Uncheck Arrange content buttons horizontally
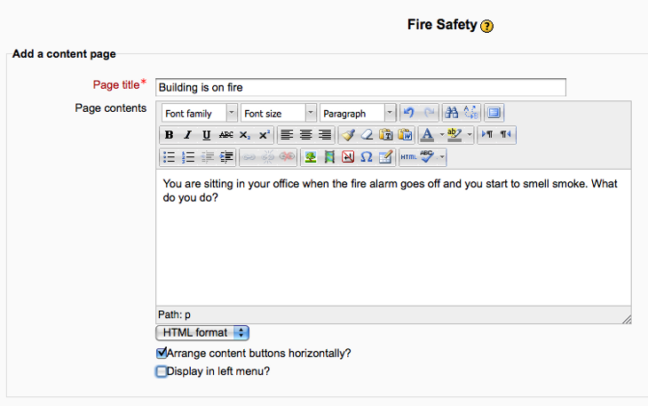Image resolution: width=648 pixels, height=406 pixels. [x=162, y=353]
